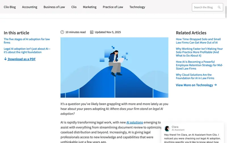This screenshot has width=227, height=143.
Task: Follow the AI solutions hyperlink
Action: click(x=134, y=122)
